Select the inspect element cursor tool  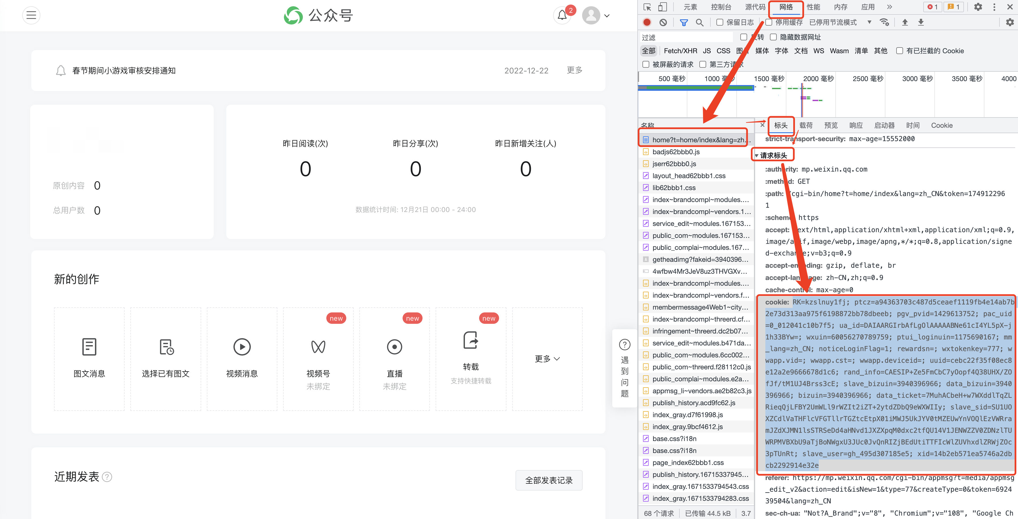(x=647, y=7)
